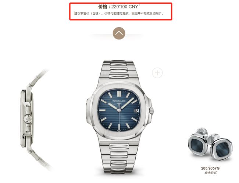Image resolution: width=239 pixels, height=183 pixels.
Task: Select the front-facing Nautilus watch image
Action: pyautogui.click(x=120, y=117)
